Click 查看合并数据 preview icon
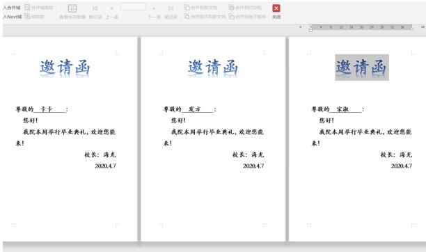 point(72,8)
